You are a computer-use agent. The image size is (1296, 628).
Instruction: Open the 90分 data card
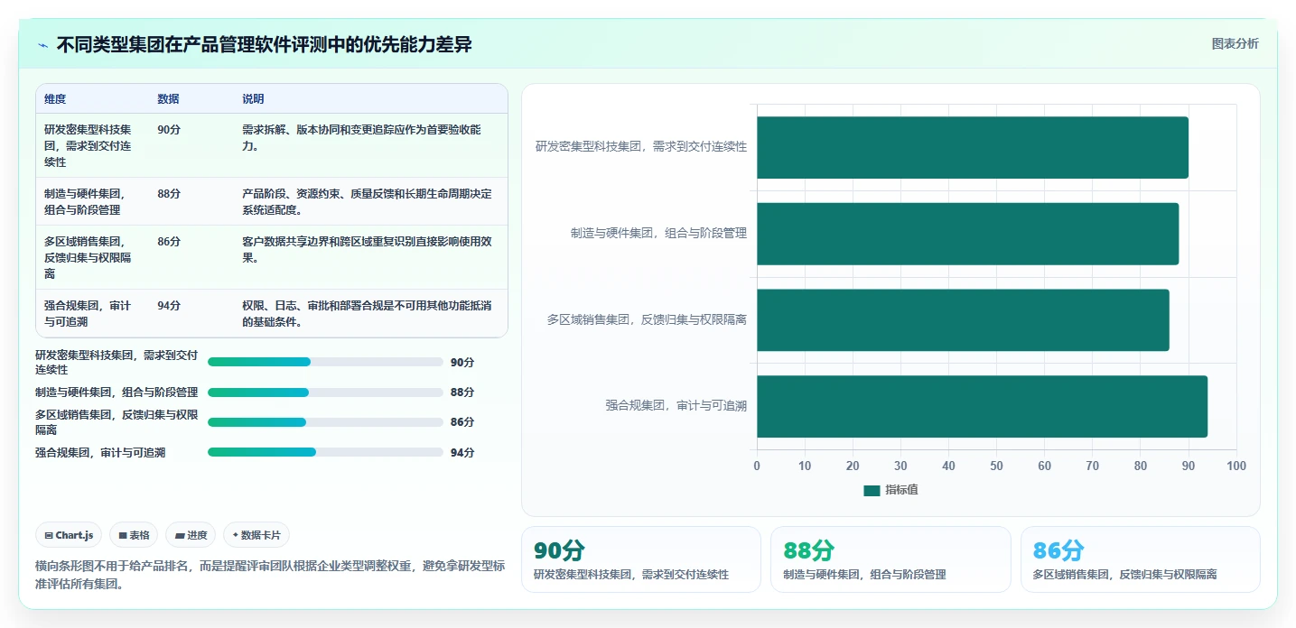point(641,559)
